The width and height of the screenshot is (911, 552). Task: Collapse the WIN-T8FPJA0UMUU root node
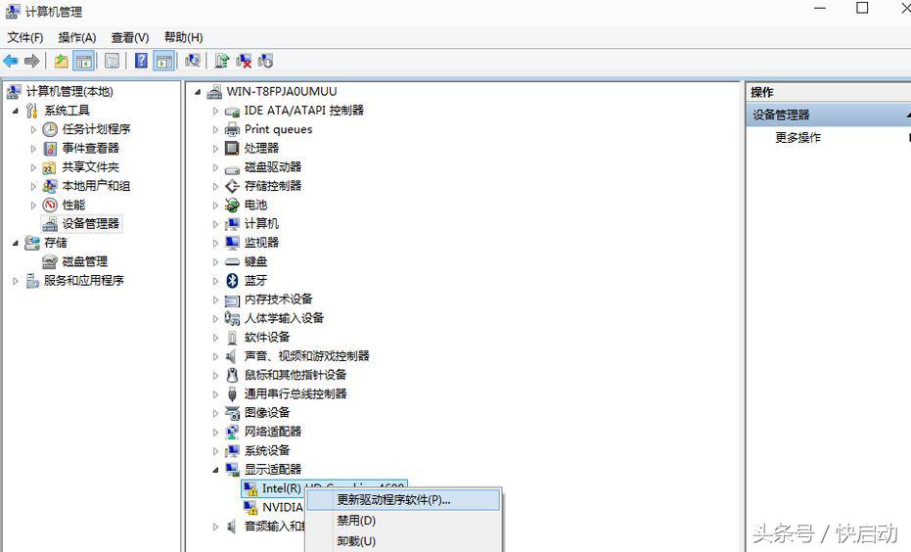pos(198,92)
